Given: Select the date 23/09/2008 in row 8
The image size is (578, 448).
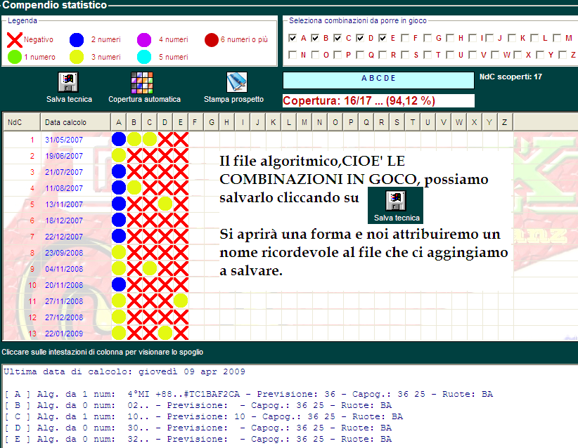Looking at the screenshot, I should (x=64, y=253).
